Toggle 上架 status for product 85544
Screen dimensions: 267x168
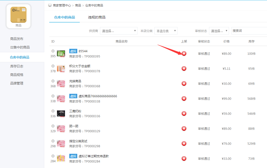tap(184, 53)
